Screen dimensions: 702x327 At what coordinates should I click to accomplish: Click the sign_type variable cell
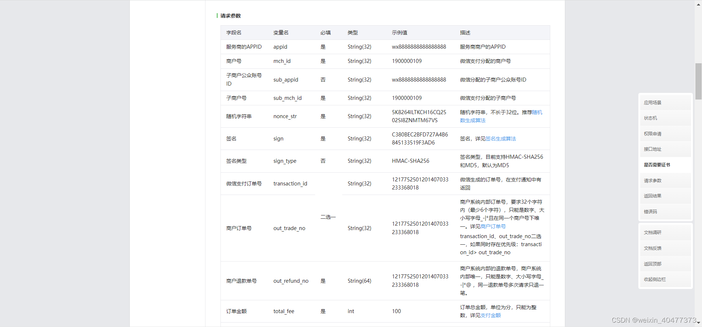285,161
